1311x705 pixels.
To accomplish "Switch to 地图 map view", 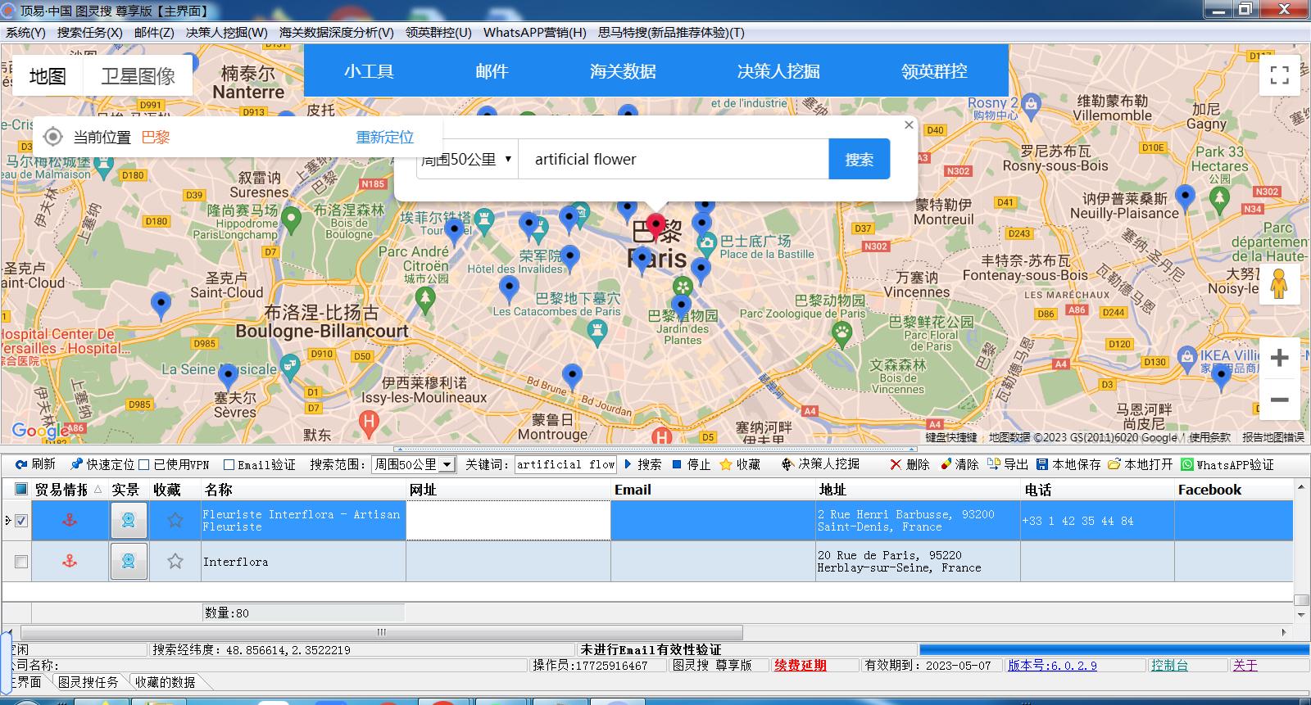I will (x=48, y=76).
